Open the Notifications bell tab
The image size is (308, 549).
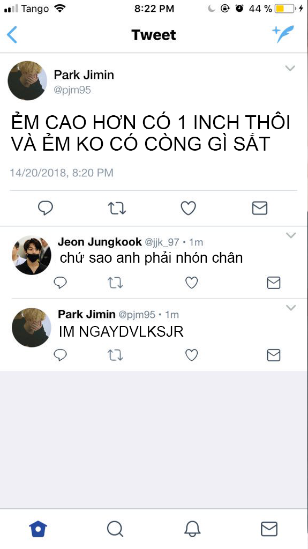click(192, 529)
